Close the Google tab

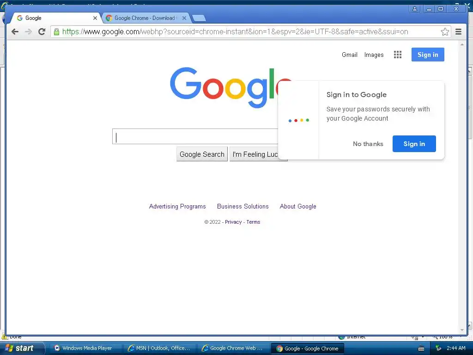coord(95,18)
